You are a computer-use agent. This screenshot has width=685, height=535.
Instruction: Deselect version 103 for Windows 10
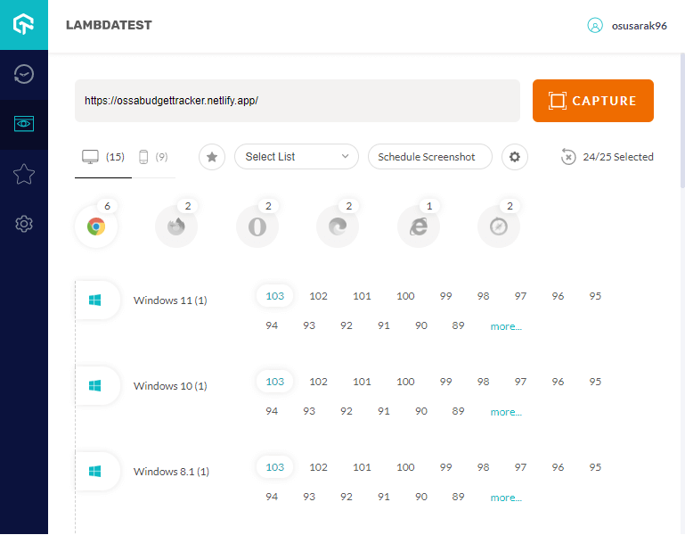274,382
